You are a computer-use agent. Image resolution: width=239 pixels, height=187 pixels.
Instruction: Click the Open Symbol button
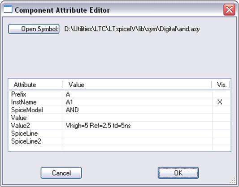coord(34,29)
